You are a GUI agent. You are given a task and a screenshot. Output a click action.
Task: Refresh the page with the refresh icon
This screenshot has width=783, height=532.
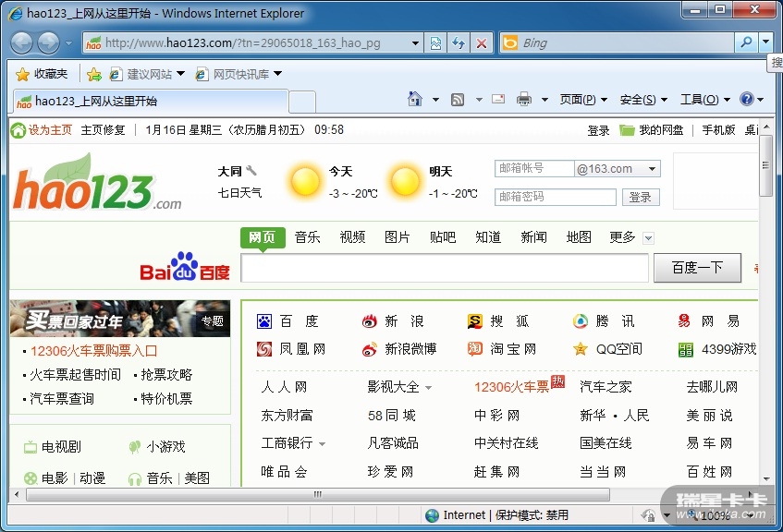(x=459, y=43)
